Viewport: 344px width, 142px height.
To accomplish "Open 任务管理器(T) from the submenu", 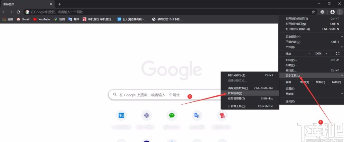I will (x=250, y=98).
